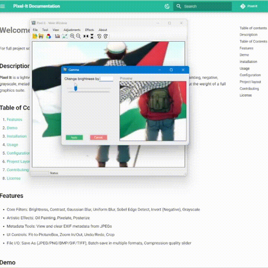This screenshot has width=268, height=268.
Task: Click the Demo heading
Action: [x=8, y=262]
